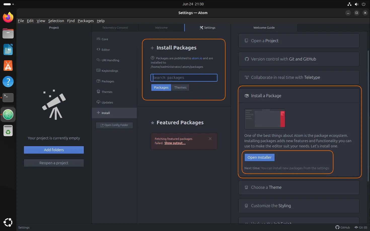Switch to Telemetry Consent tab

[x=115, y=28]
